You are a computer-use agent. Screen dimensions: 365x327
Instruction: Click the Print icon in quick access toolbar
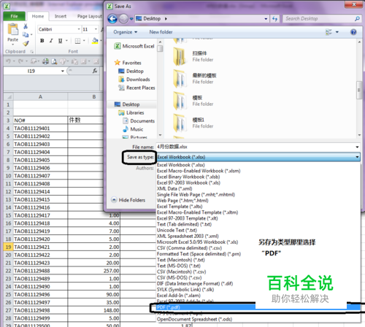45,61
